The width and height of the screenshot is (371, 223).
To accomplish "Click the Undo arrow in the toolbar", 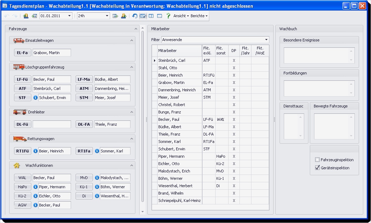I will coord(6,15).
